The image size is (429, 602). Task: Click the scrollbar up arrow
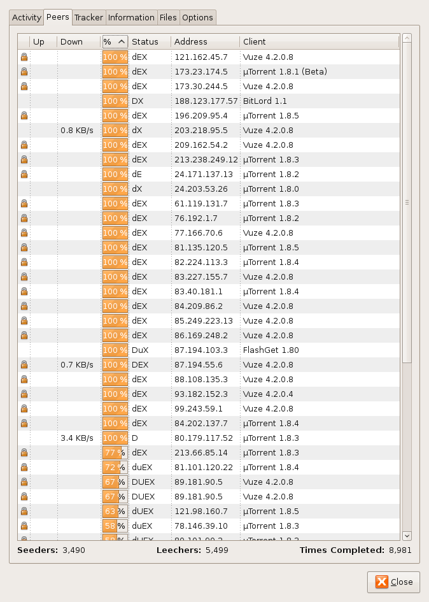coord(407,38)
